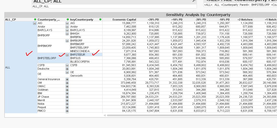Click the Counterparty_ column header

(x=53, y=20)
